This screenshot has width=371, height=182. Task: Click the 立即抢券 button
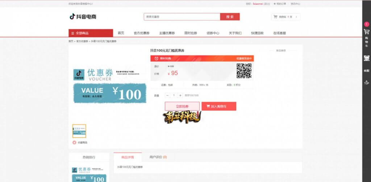point(182,106)
